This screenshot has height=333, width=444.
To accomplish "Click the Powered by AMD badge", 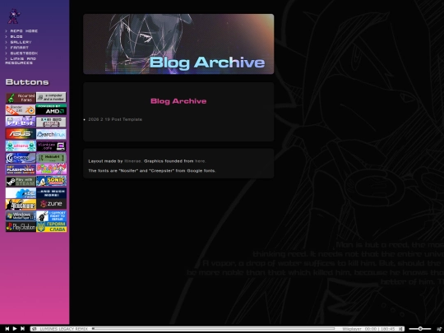I will pos(51,109).
